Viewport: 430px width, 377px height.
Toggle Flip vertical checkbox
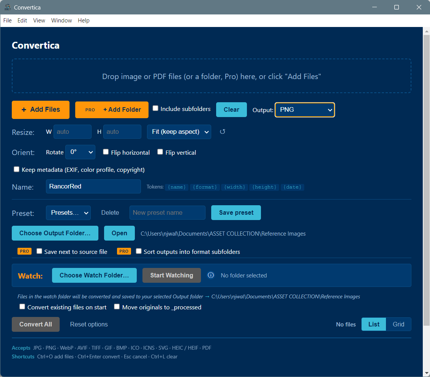[160, 152]
